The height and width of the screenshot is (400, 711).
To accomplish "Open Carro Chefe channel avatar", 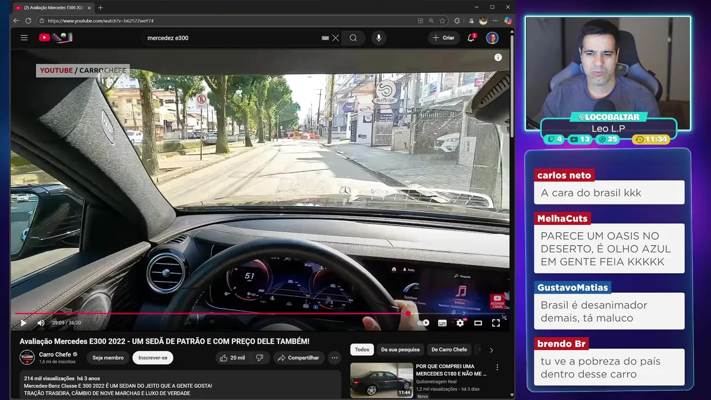I will point(27,357).
